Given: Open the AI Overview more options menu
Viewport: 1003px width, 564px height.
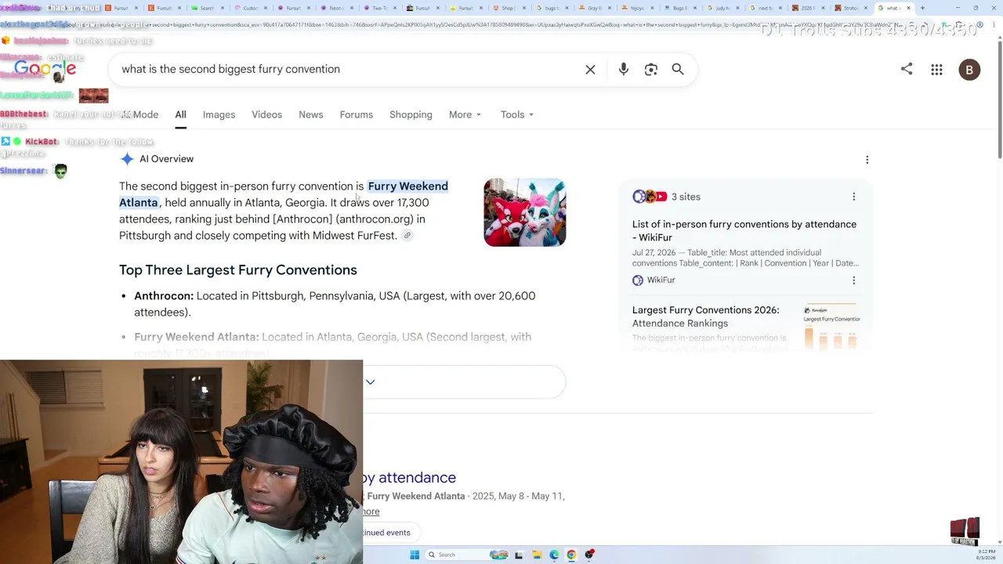Looking at the screenshot, I should tap(867, 160).
